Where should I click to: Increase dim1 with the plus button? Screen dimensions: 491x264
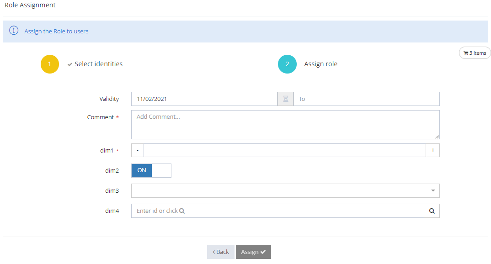click(x=432, y=150)
